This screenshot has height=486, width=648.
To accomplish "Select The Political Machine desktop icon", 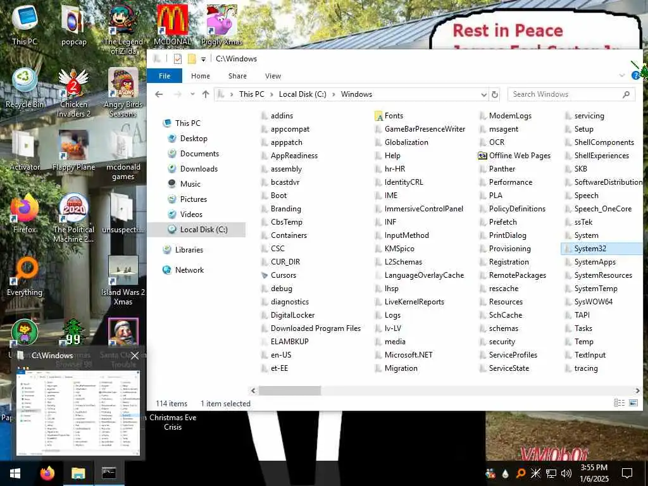I will pyautogui.click(x=73, y=218).
